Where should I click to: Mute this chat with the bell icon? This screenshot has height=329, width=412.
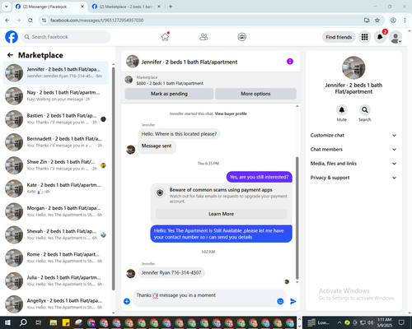(341, 110)
